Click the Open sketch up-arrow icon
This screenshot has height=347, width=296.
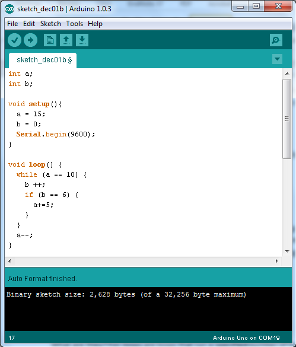(66, 40)
